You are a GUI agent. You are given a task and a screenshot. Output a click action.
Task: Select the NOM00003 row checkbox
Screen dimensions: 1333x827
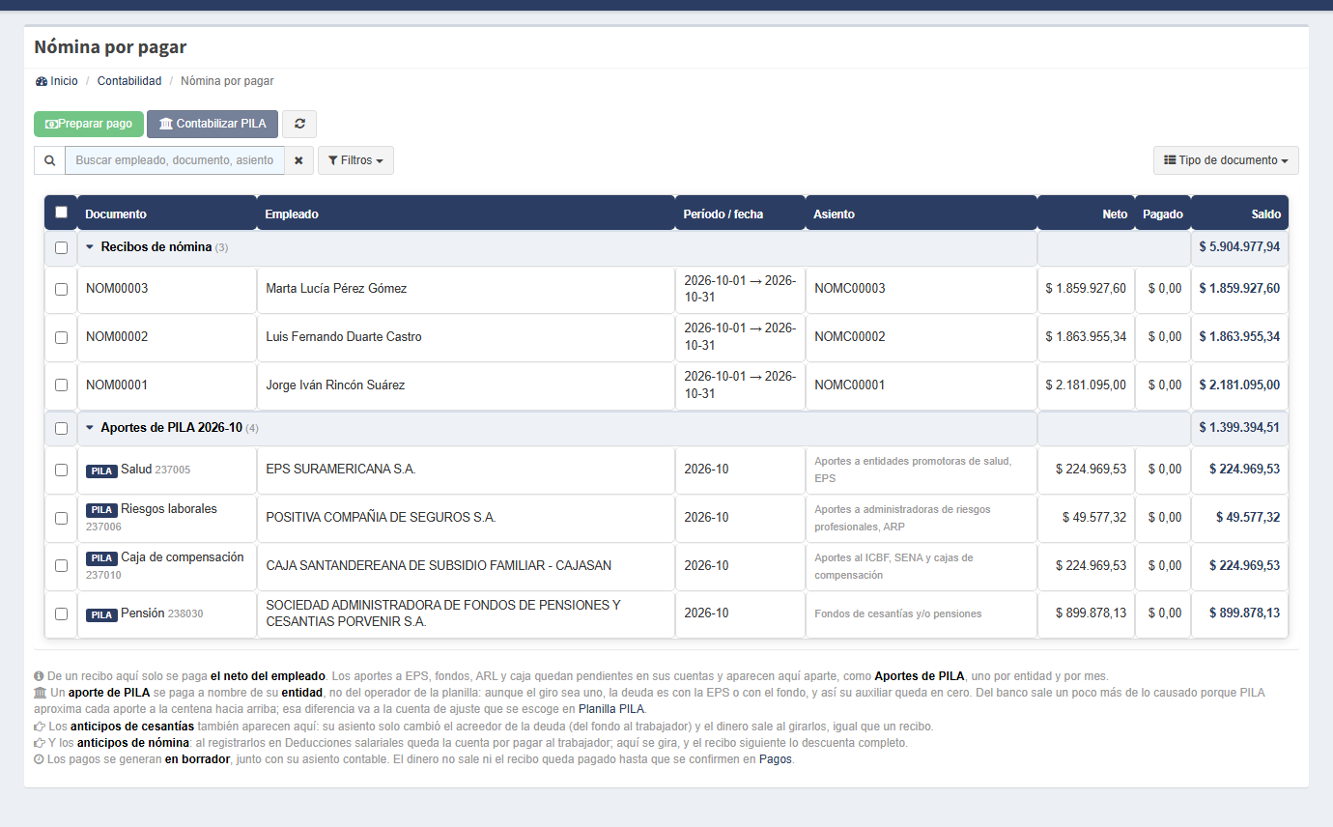point(62,289)
